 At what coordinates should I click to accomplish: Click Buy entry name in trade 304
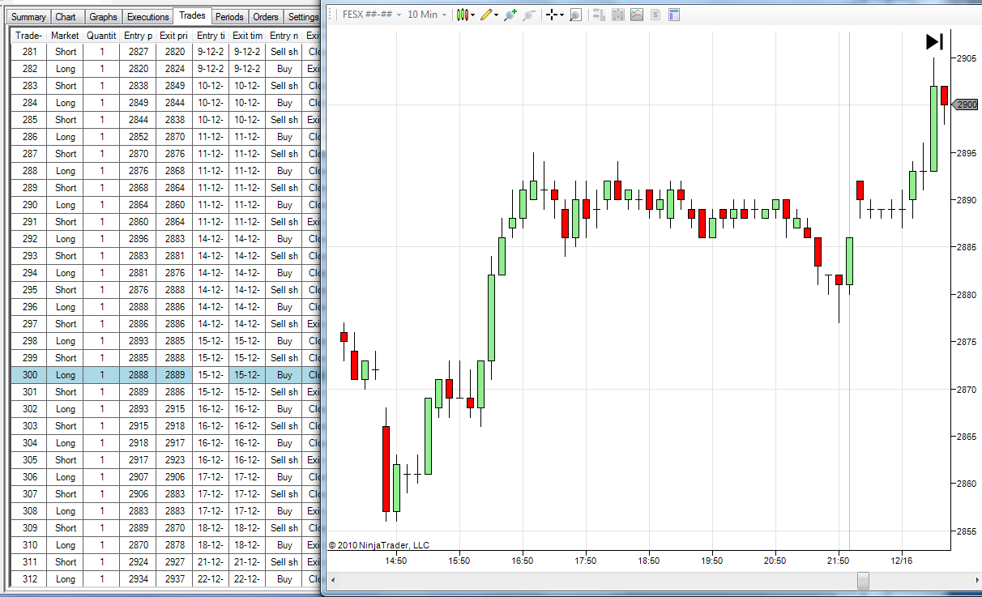(x=284, y=443)
